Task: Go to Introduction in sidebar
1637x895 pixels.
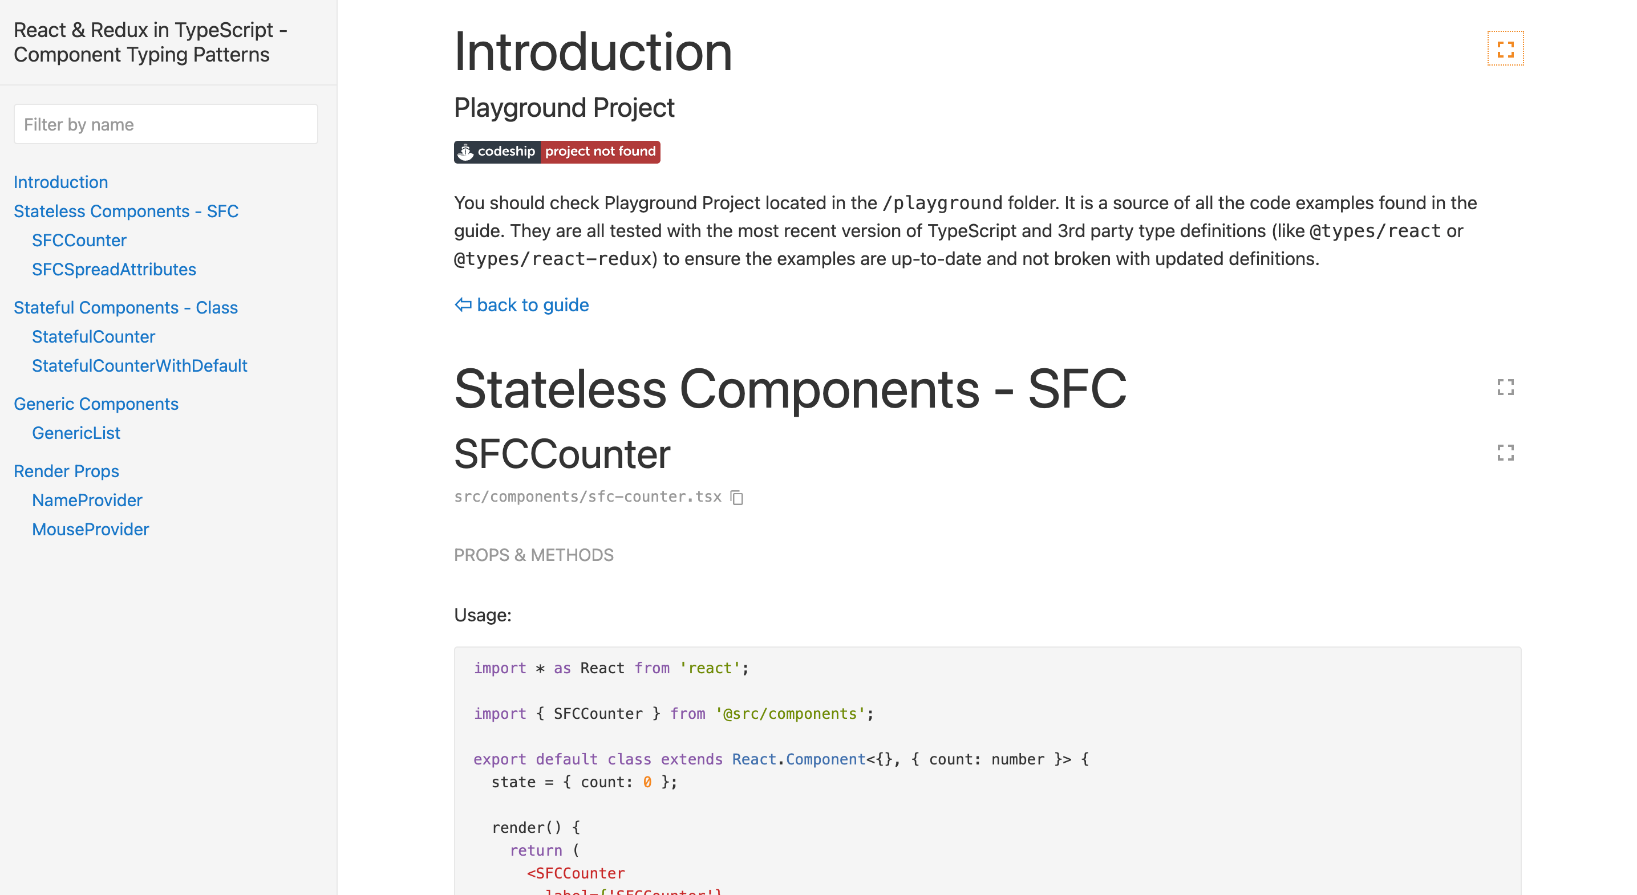Action: (x=61, y=182)
